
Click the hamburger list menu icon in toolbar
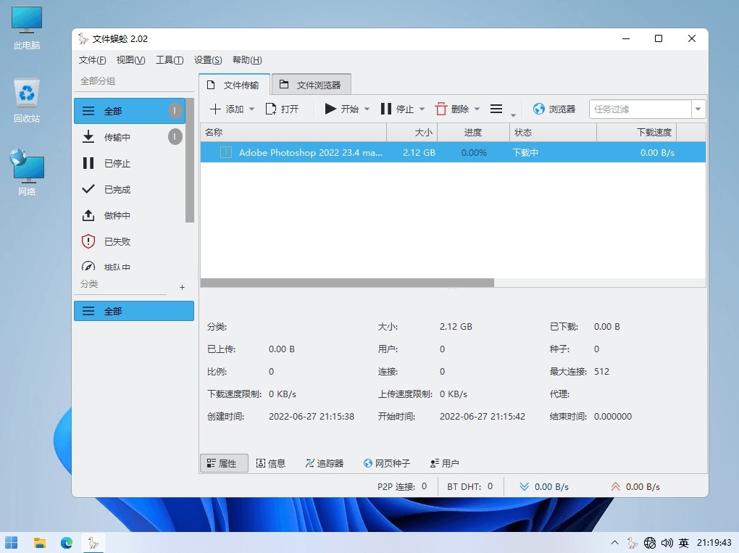496,109
